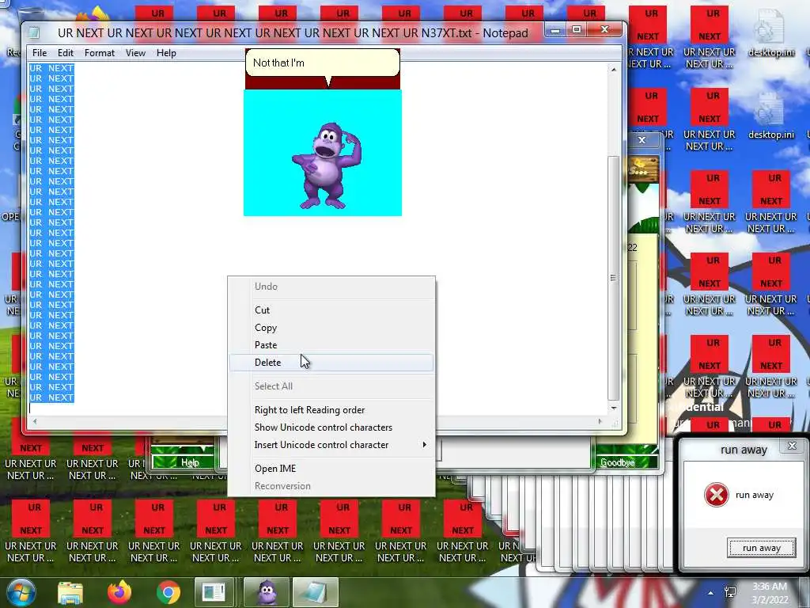Select Show Unicode control characters

coord(331,427)
